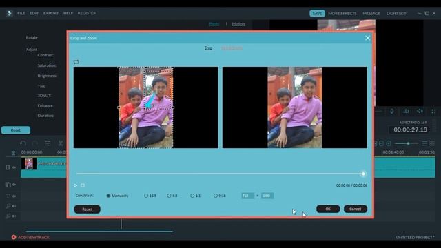Click the video track filmstrip icon
Screen dimensions: 441x248
8,167
